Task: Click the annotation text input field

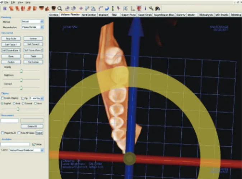Action: pyautogui.click(x=15, y=144)
